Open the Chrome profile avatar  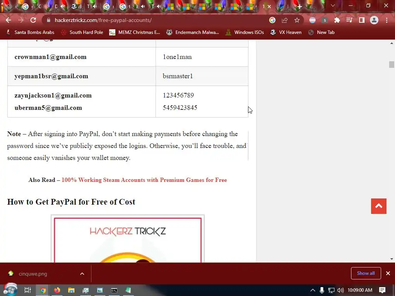pos(374,20)
